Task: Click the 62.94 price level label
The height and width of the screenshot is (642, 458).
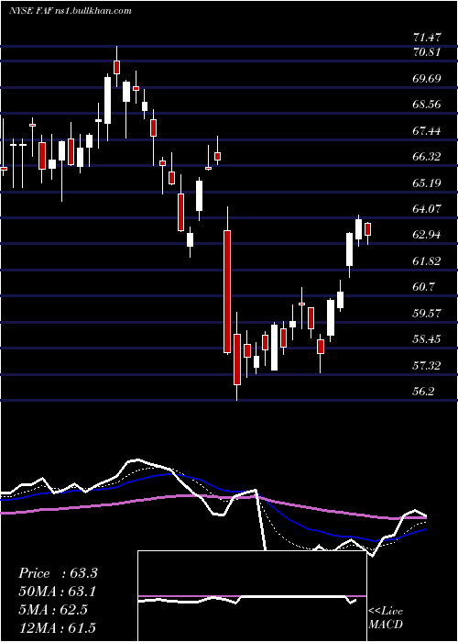Action: tap(428, 235)
